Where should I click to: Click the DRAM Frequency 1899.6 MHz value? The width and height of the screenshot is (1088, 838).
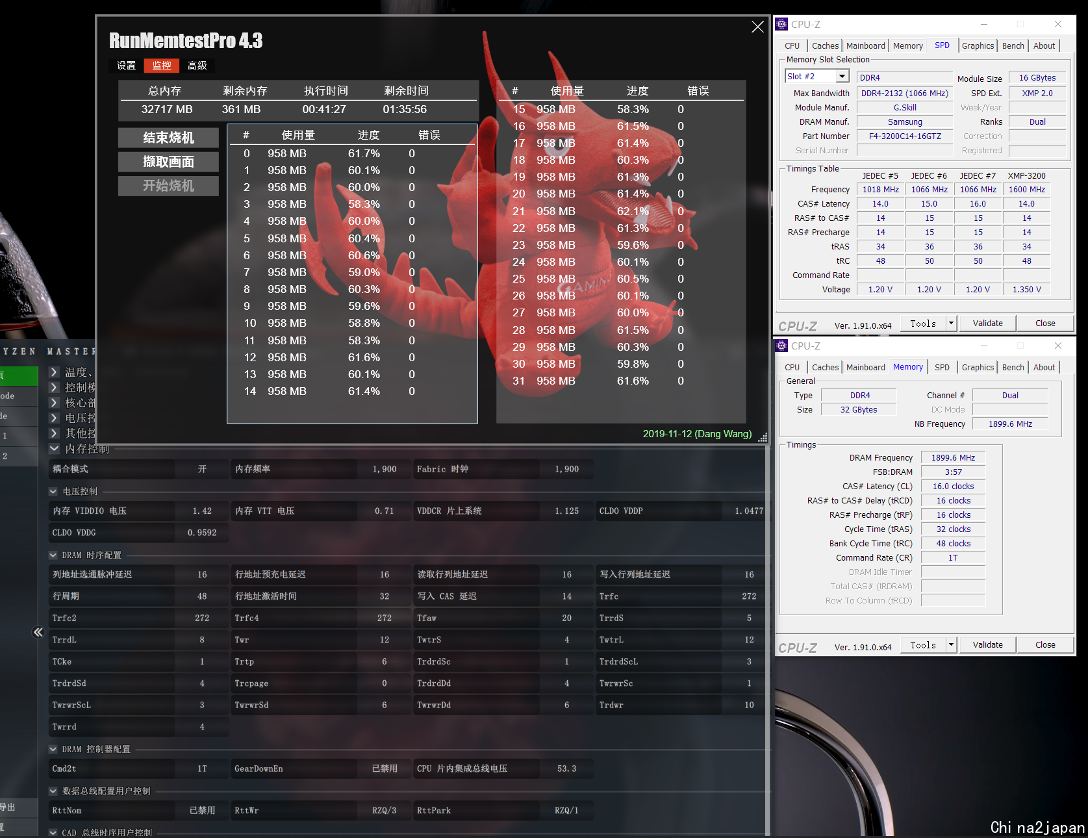pos(953,457)
